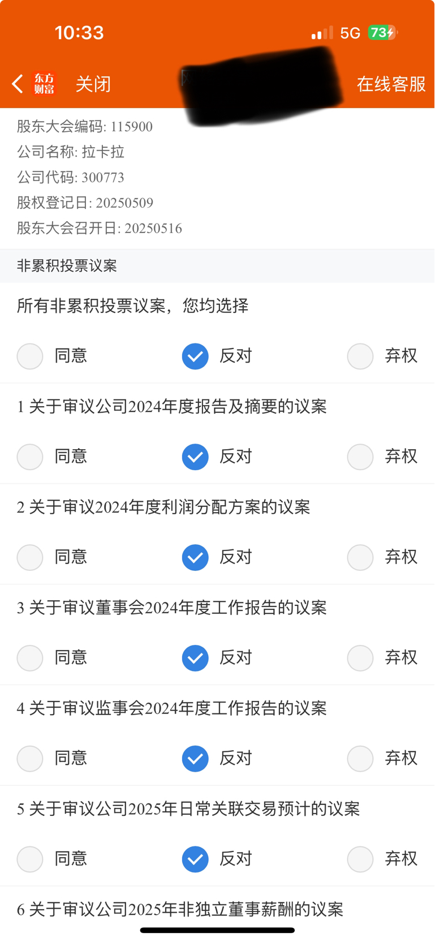Tap the 东方财富 logo icon
Viewport: 435px width, 942px height.
[x=44, y=84]
